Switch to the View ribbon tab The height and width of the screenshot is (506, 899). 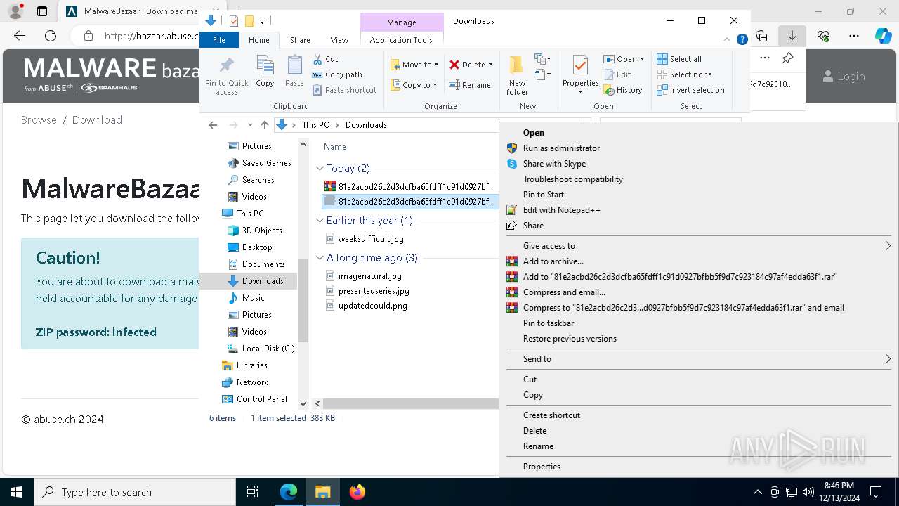339,40
